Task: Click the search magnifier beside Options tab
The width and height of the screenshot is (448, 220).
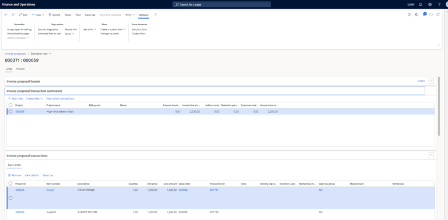Action: point(155,15)
